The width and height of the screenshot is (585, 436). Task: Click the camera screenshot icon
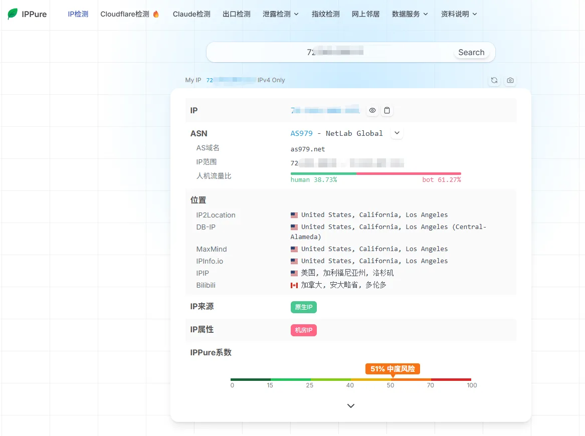(510, 80)
